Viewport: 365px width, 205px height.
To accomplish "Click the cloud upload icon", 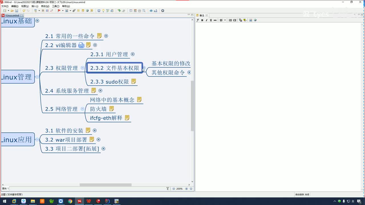I will (x=151, y=11).
